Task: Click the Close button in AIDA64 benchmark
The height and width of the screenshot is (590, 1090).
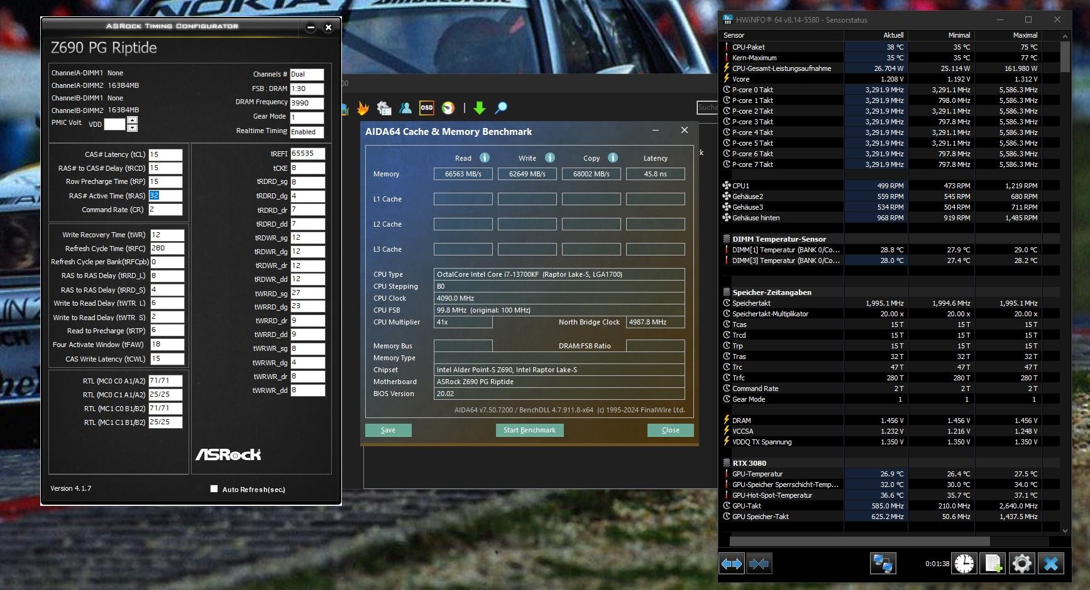Action: (x=671, y=430)
